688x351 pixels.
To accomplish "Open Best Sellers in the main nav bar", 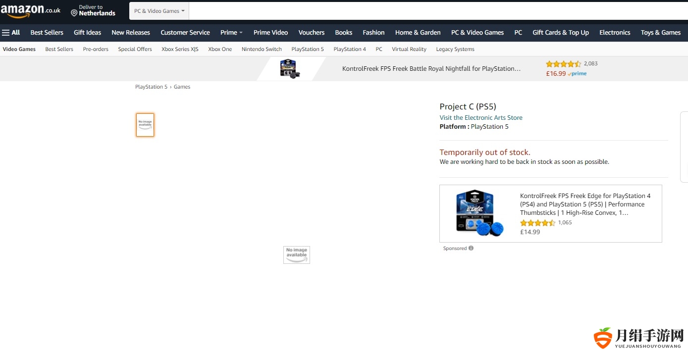I will click(x=47, y=33).
